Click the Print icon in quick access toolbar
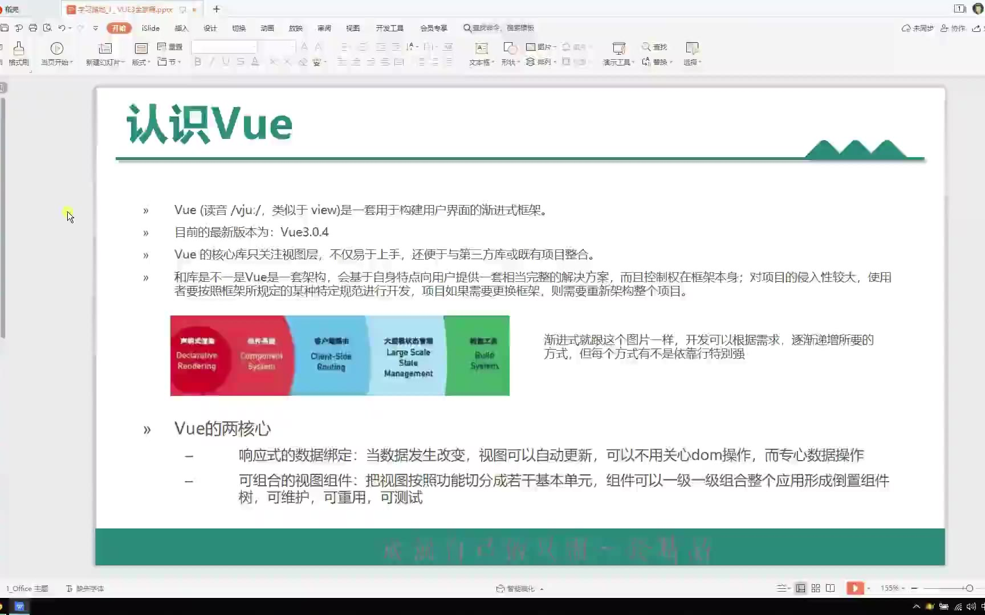985x615 pixels. click(33, 28)
